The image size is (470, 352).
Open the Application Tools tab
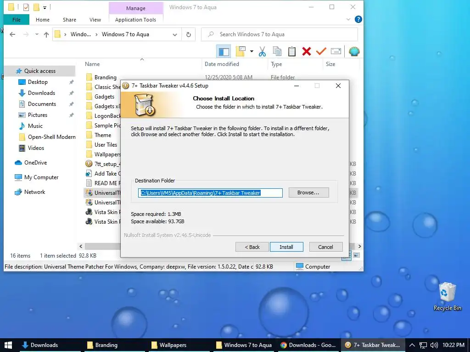tap(135, 19)
